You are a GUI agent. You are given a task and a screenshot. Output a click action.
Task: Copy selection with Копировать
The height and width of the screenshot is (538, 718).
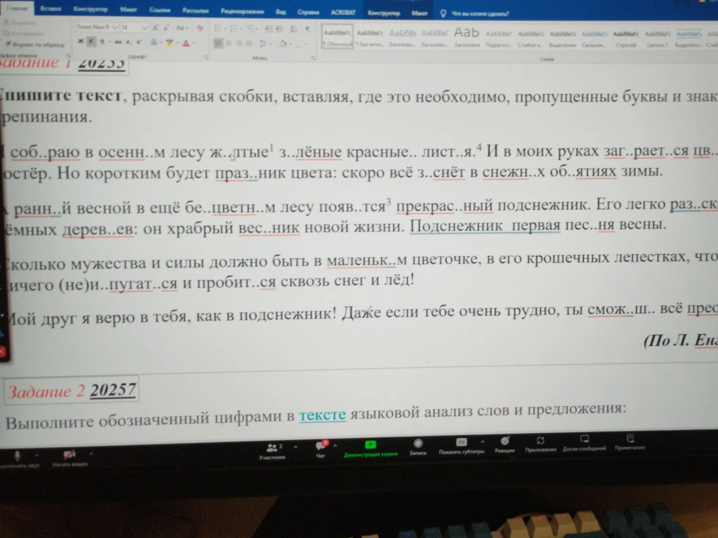pyautogui.click(x=23, y=33)
